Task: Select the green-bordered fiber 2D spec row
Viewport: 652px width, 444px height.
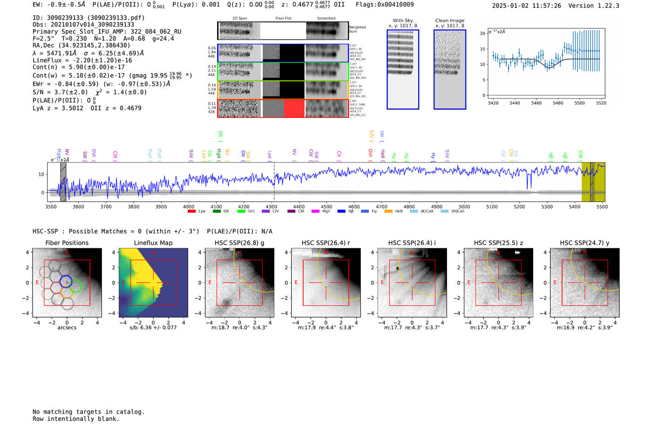Action: click(x=283, y=71)
